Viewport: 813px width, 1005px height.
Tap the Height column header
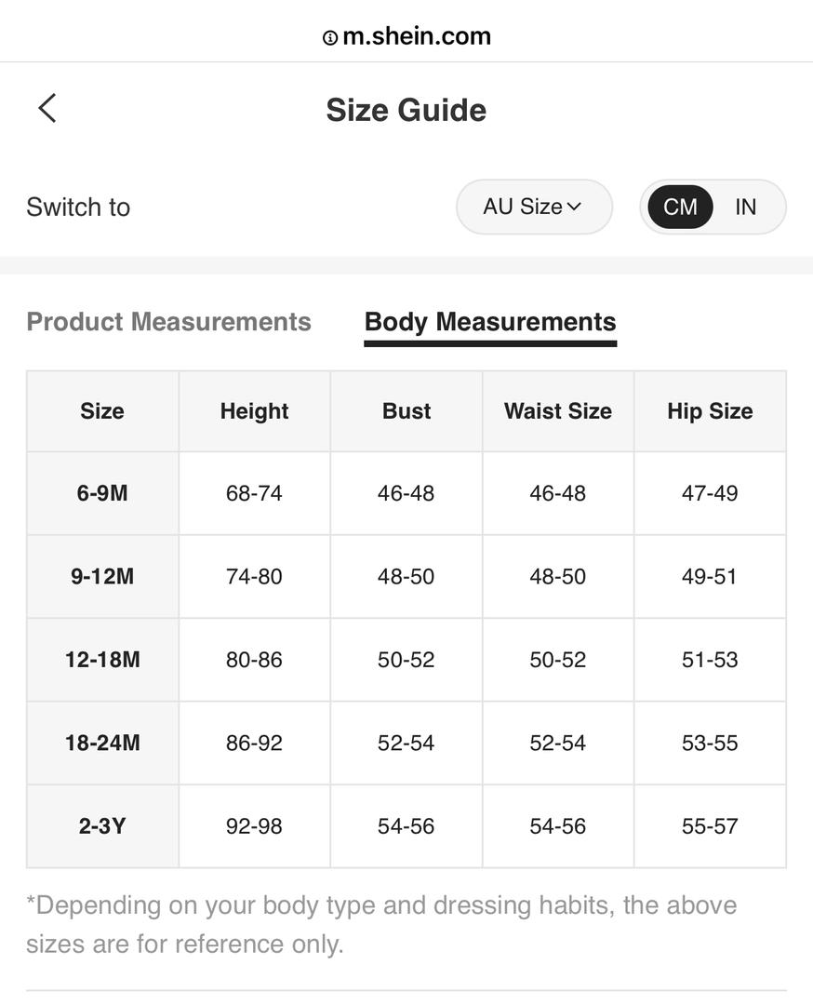click(x=254, y=411)
